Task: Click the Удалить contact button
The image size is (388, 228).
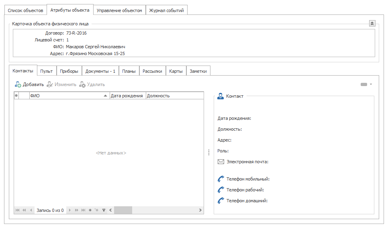Action: pyautogui.click(x=92, y=84)
